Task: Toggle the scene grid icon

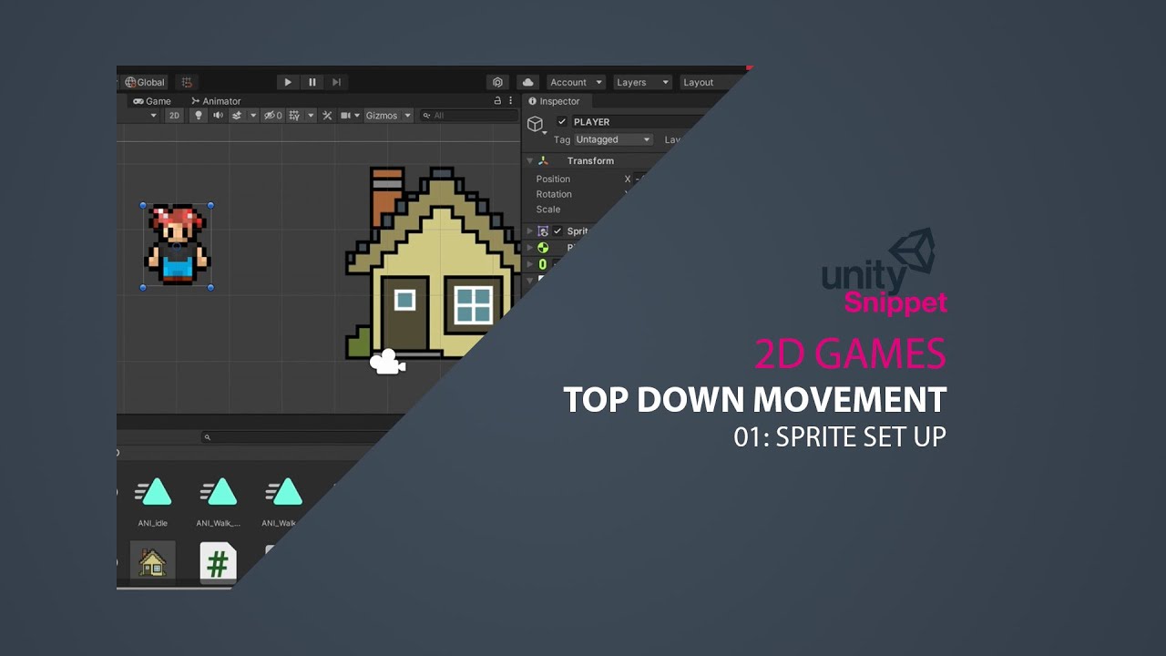Action: pos(293,116)
